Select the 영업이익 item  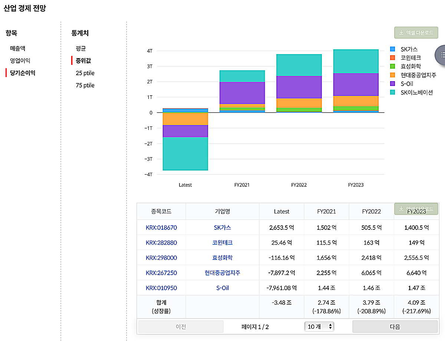pos(20,60)
